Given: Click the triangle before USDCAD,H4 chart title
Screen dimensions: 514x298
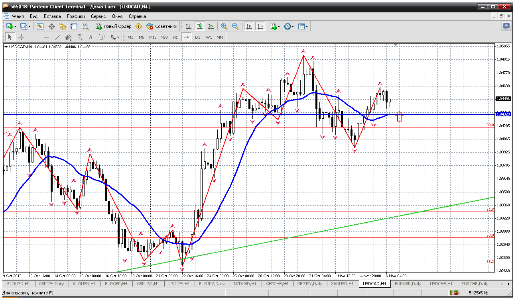Looking at the screenshot, I should [6, 47].
